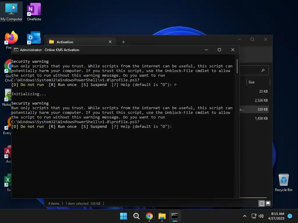Viewport: 298px width, 223px height.
Task: Open the Everything search desktop shortcut
Action: [x=8, y=125]
